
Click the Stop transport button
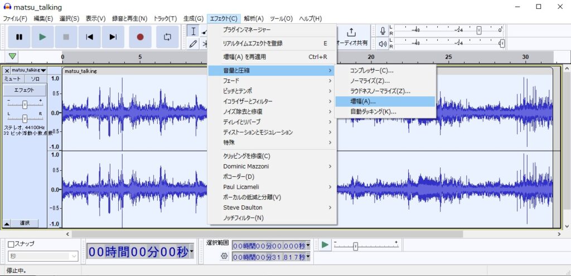[66, 37]
